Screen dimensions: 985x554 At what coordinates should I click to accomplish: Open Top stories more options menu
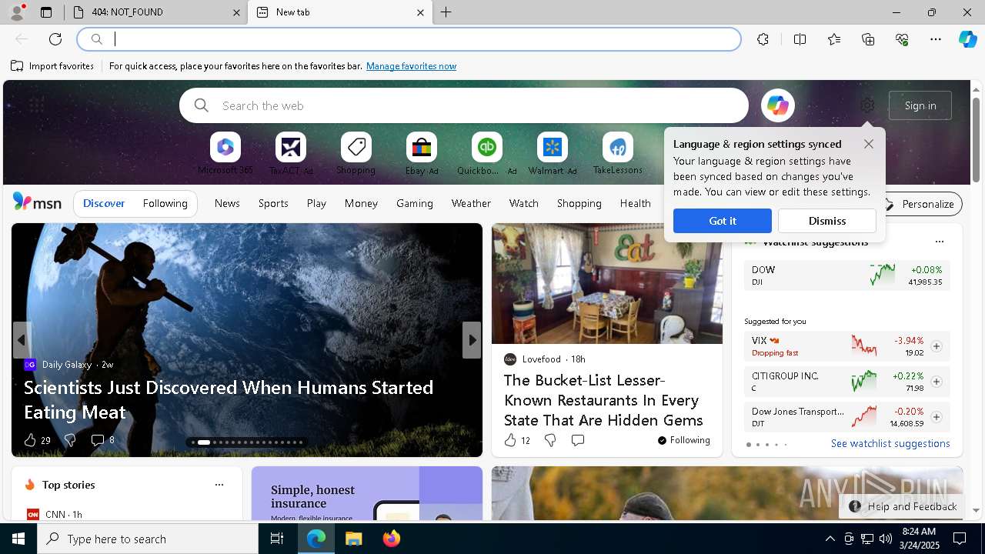219,485
